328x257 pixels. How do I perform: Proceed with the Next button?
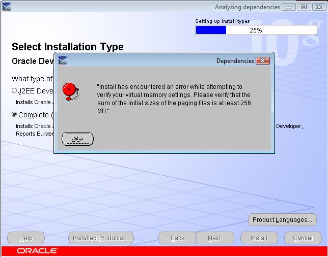pos(214,238)
